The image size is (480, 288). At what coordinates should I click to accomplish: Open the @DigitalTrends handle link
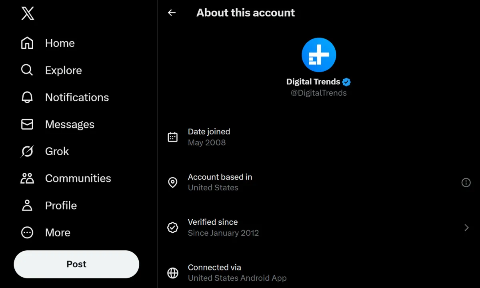[318, 93]
